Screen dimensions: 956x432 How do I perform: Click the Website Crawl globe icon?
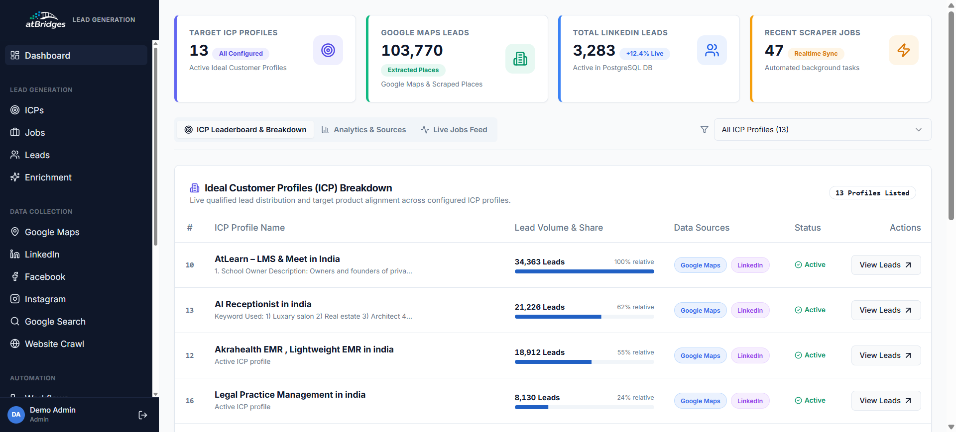pyautogui.click(x=15, y=344)
